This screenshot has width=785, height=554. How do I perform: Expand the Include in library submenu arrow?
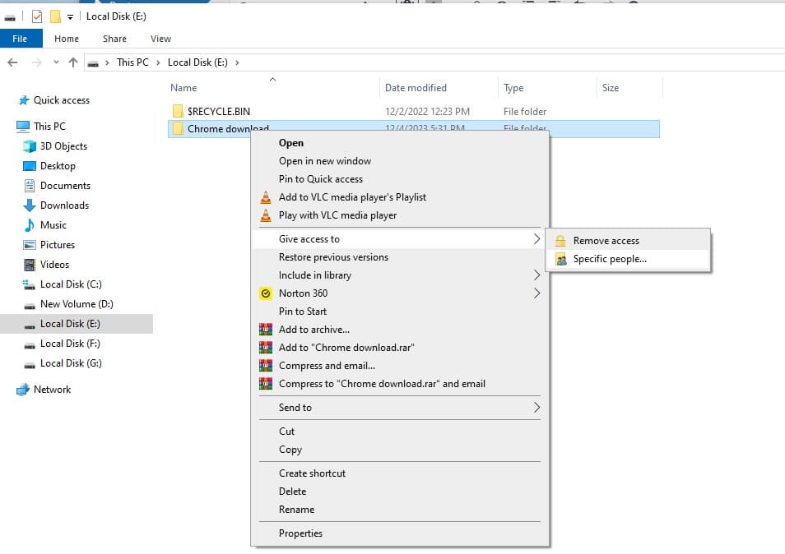tap(536, 275)
